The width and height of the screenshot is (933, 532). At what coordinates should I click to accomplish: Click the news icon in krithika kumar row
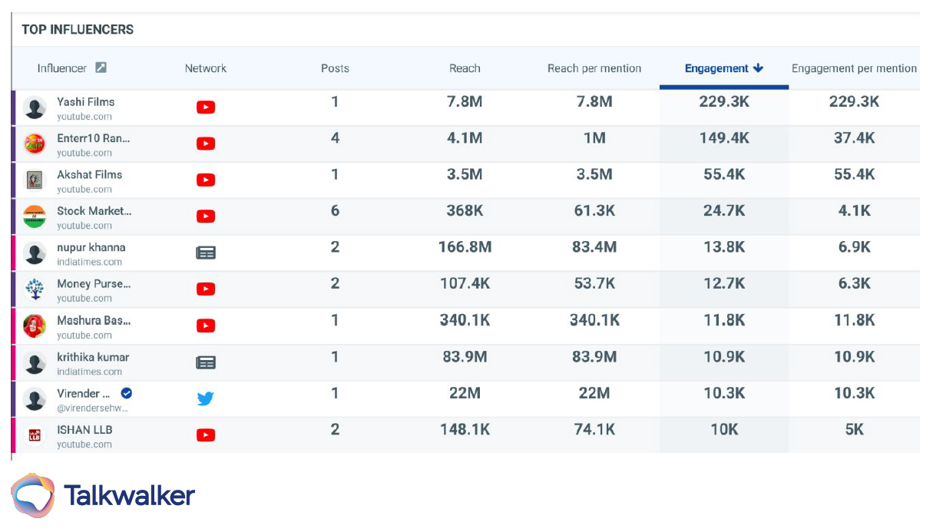(x=205, y=362)
